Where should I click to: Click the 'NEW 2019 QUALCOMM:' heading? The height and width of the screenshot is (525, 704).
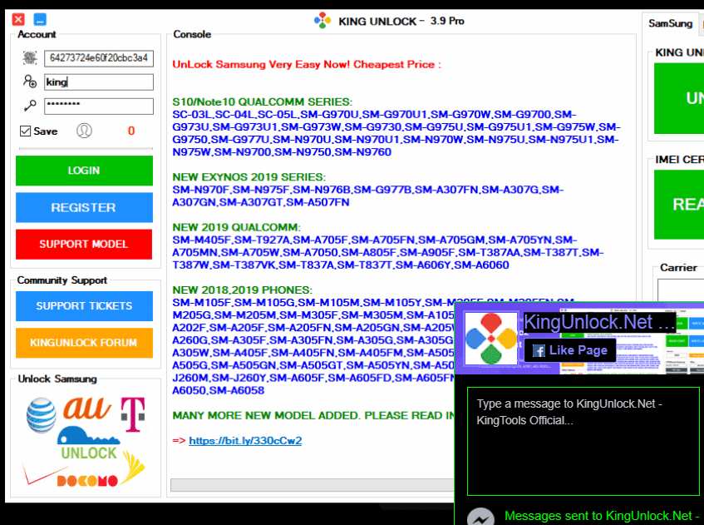click(x=237, y=227)
